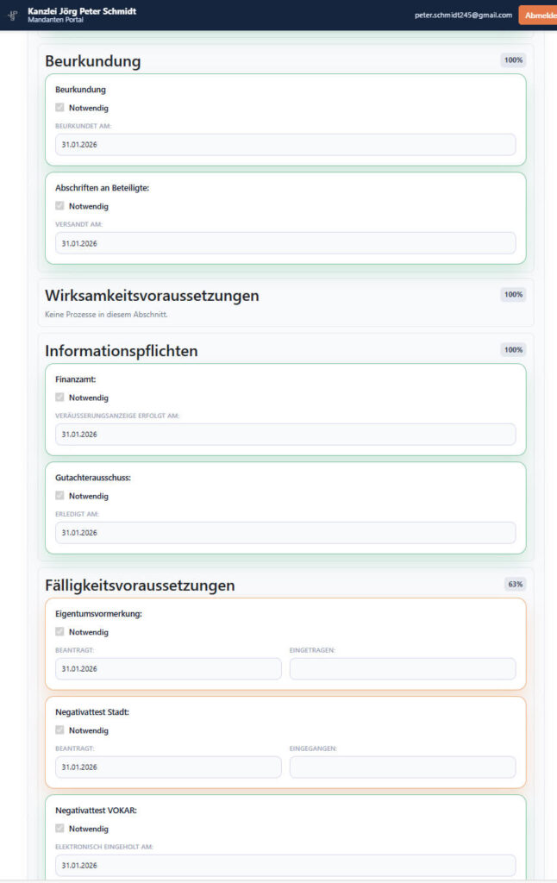
Task: Click the Beantragt field under Negativattest Stadt
Action: click(168, 767)
